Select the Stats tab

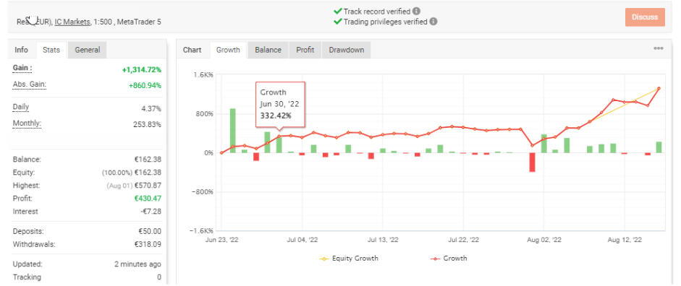point(51,50)
